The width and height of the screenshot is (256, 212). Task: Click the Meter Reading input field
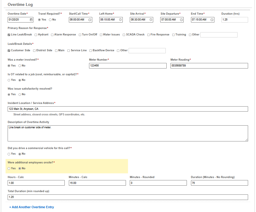coord(209,66)
